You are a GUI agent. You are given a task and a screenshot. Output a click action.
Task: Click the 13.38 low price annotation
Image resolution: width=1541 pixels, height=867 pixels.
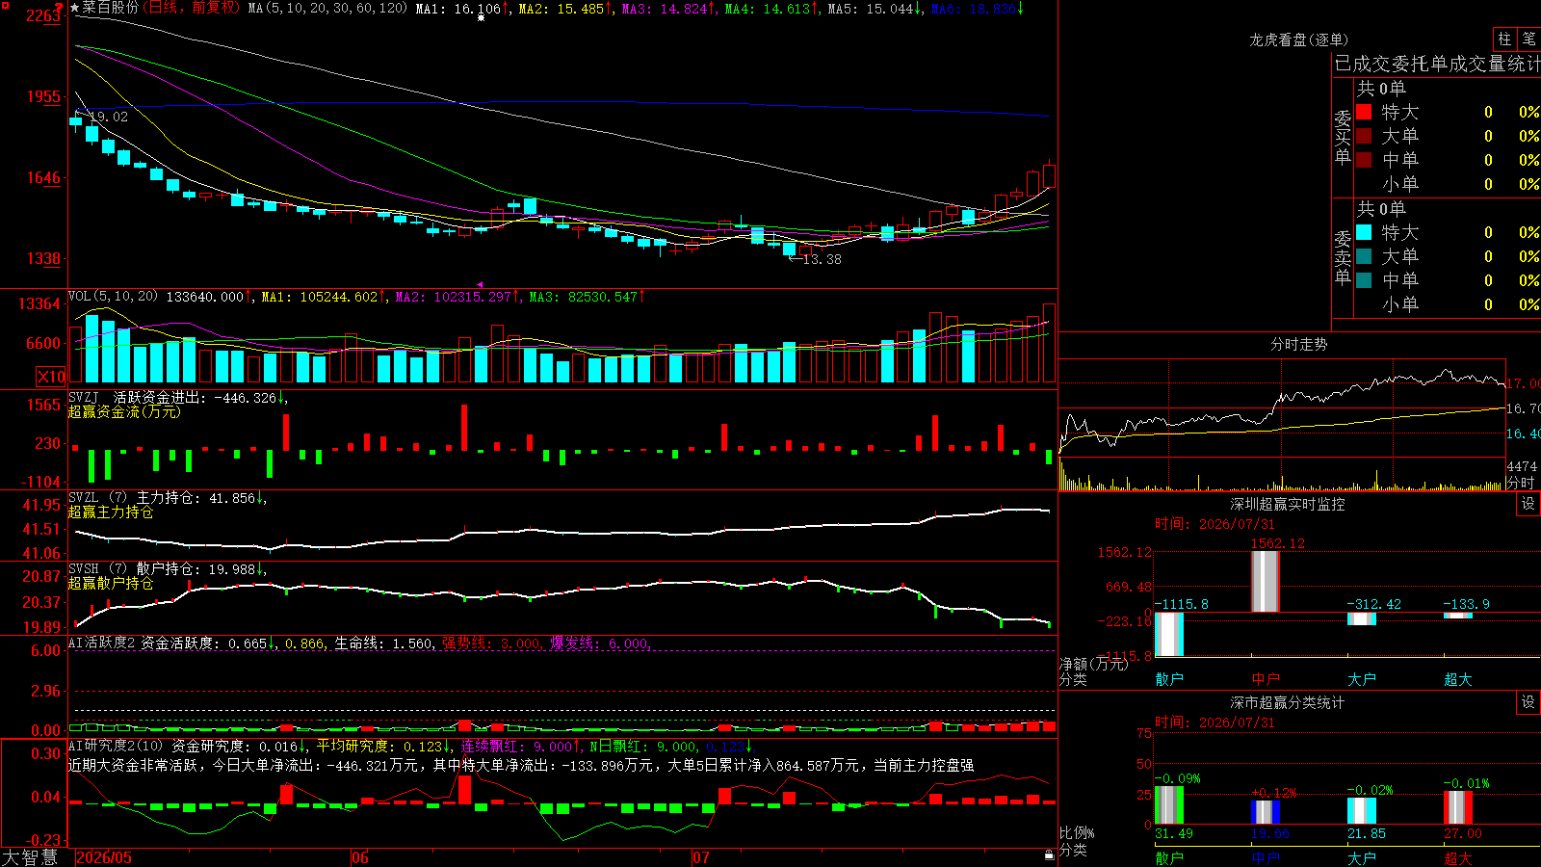click(822, 259)
